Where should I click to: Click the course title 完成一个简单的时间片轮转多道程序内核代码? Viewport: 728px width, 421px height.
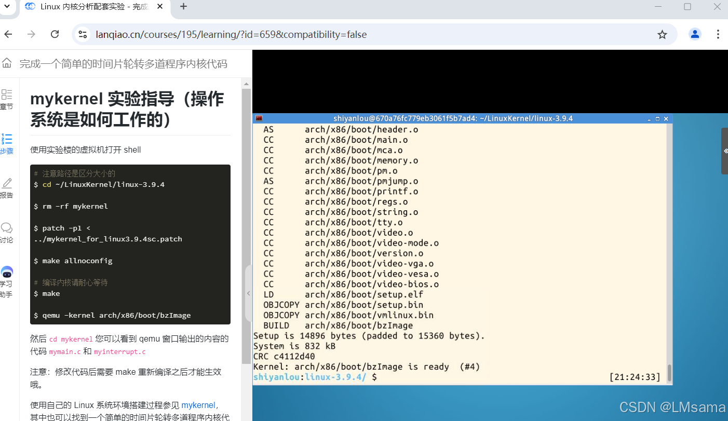tap(124, 64)
